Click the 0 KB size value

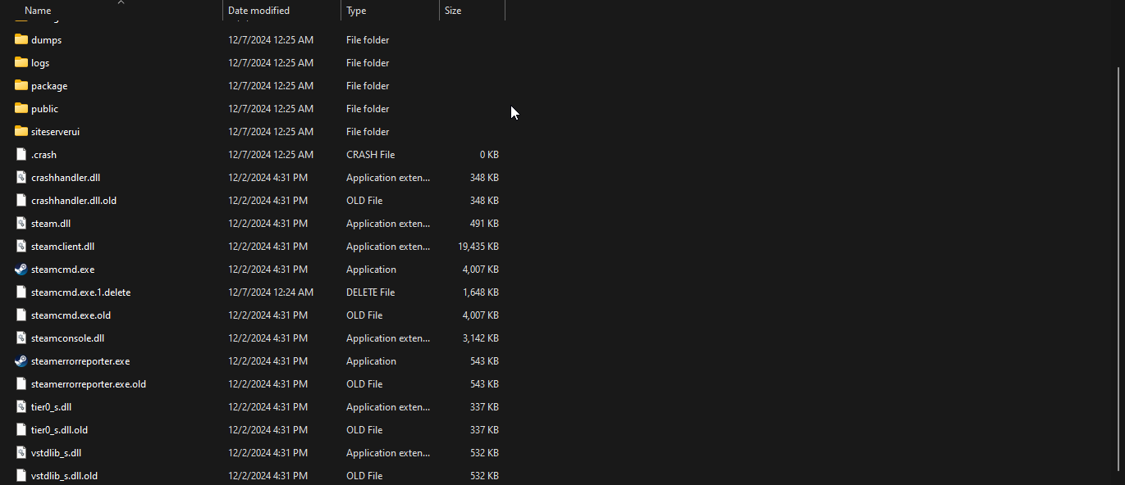pos(489,155)
